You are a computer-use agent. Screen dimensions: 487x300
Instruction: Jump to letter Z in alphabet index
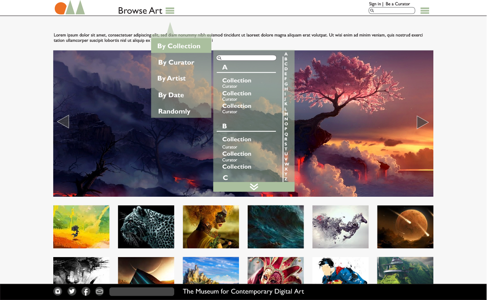point(286,179)
